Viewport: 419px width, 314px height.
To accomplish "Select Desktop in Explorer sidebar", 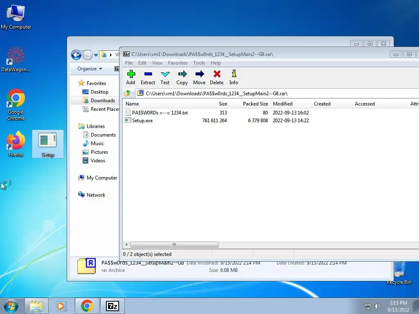I will 95,92.
